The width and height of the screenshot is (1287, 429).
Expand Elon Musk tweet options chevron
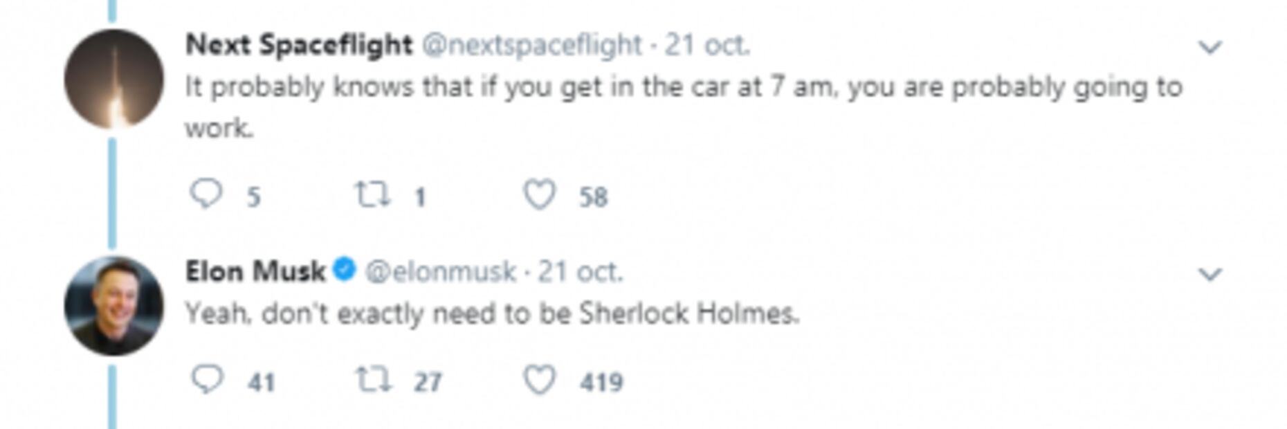pyautogui.click(x=1210, y=274)
